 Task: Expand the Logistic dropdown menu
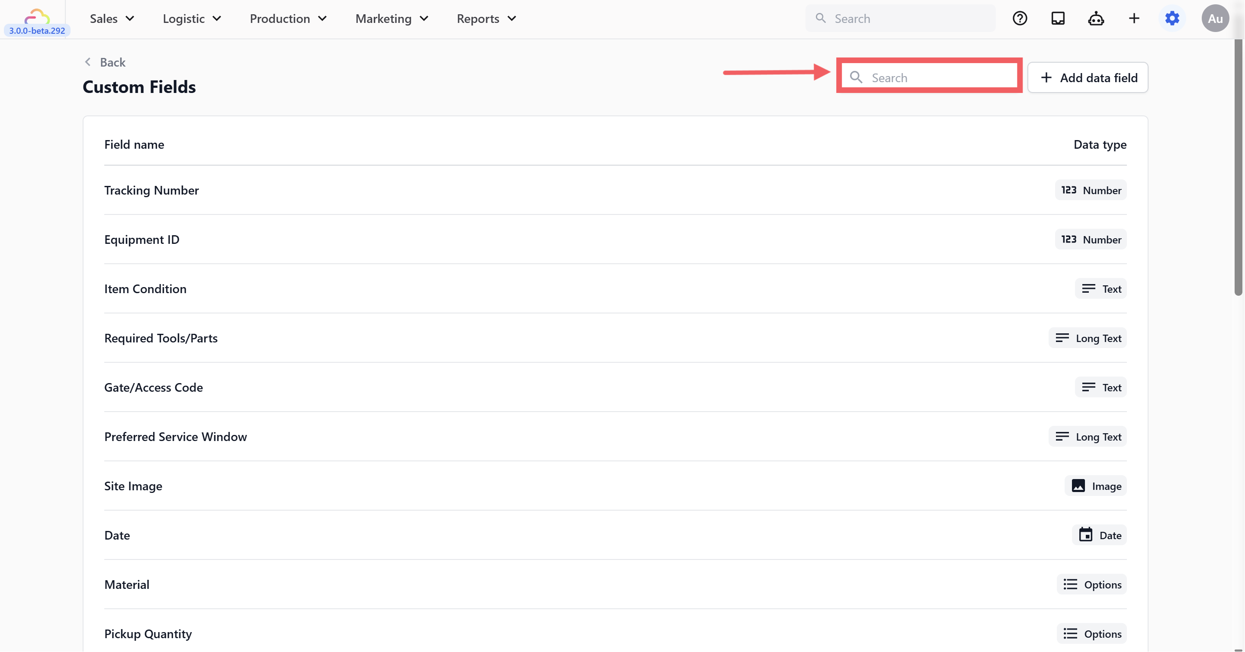pyautogui.click(x=192, y=18)
